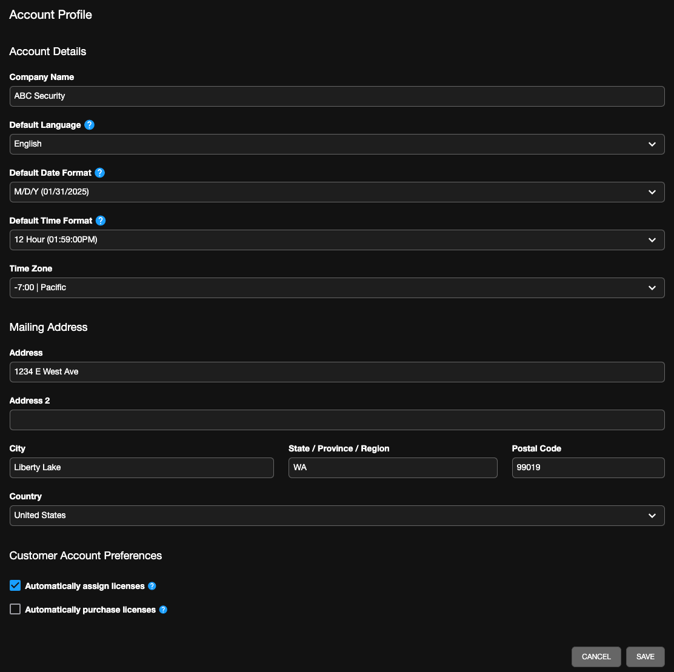Select the City field showing Liberty Lake

coord(141,467)
